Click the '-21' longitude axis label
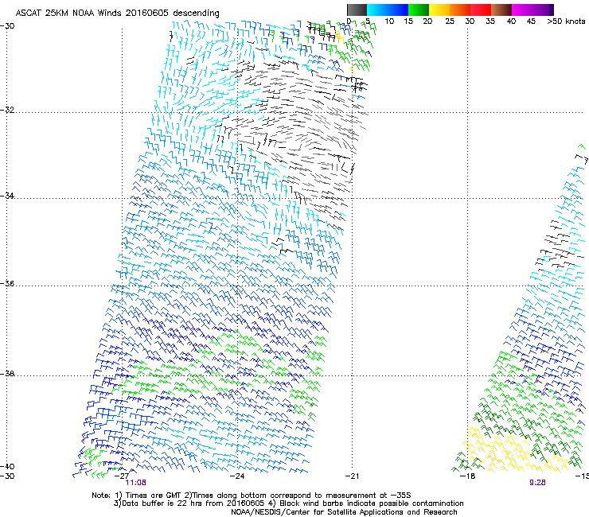Viewport: 589px width, 517px height. click(x=352, y=476)
